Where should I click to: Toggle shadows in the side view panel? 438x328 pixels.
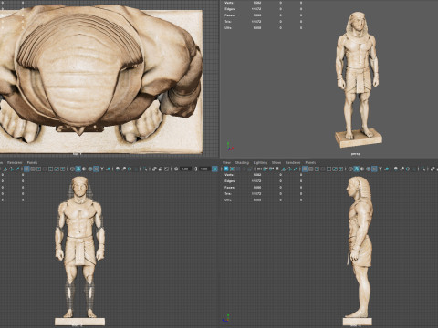387,169
